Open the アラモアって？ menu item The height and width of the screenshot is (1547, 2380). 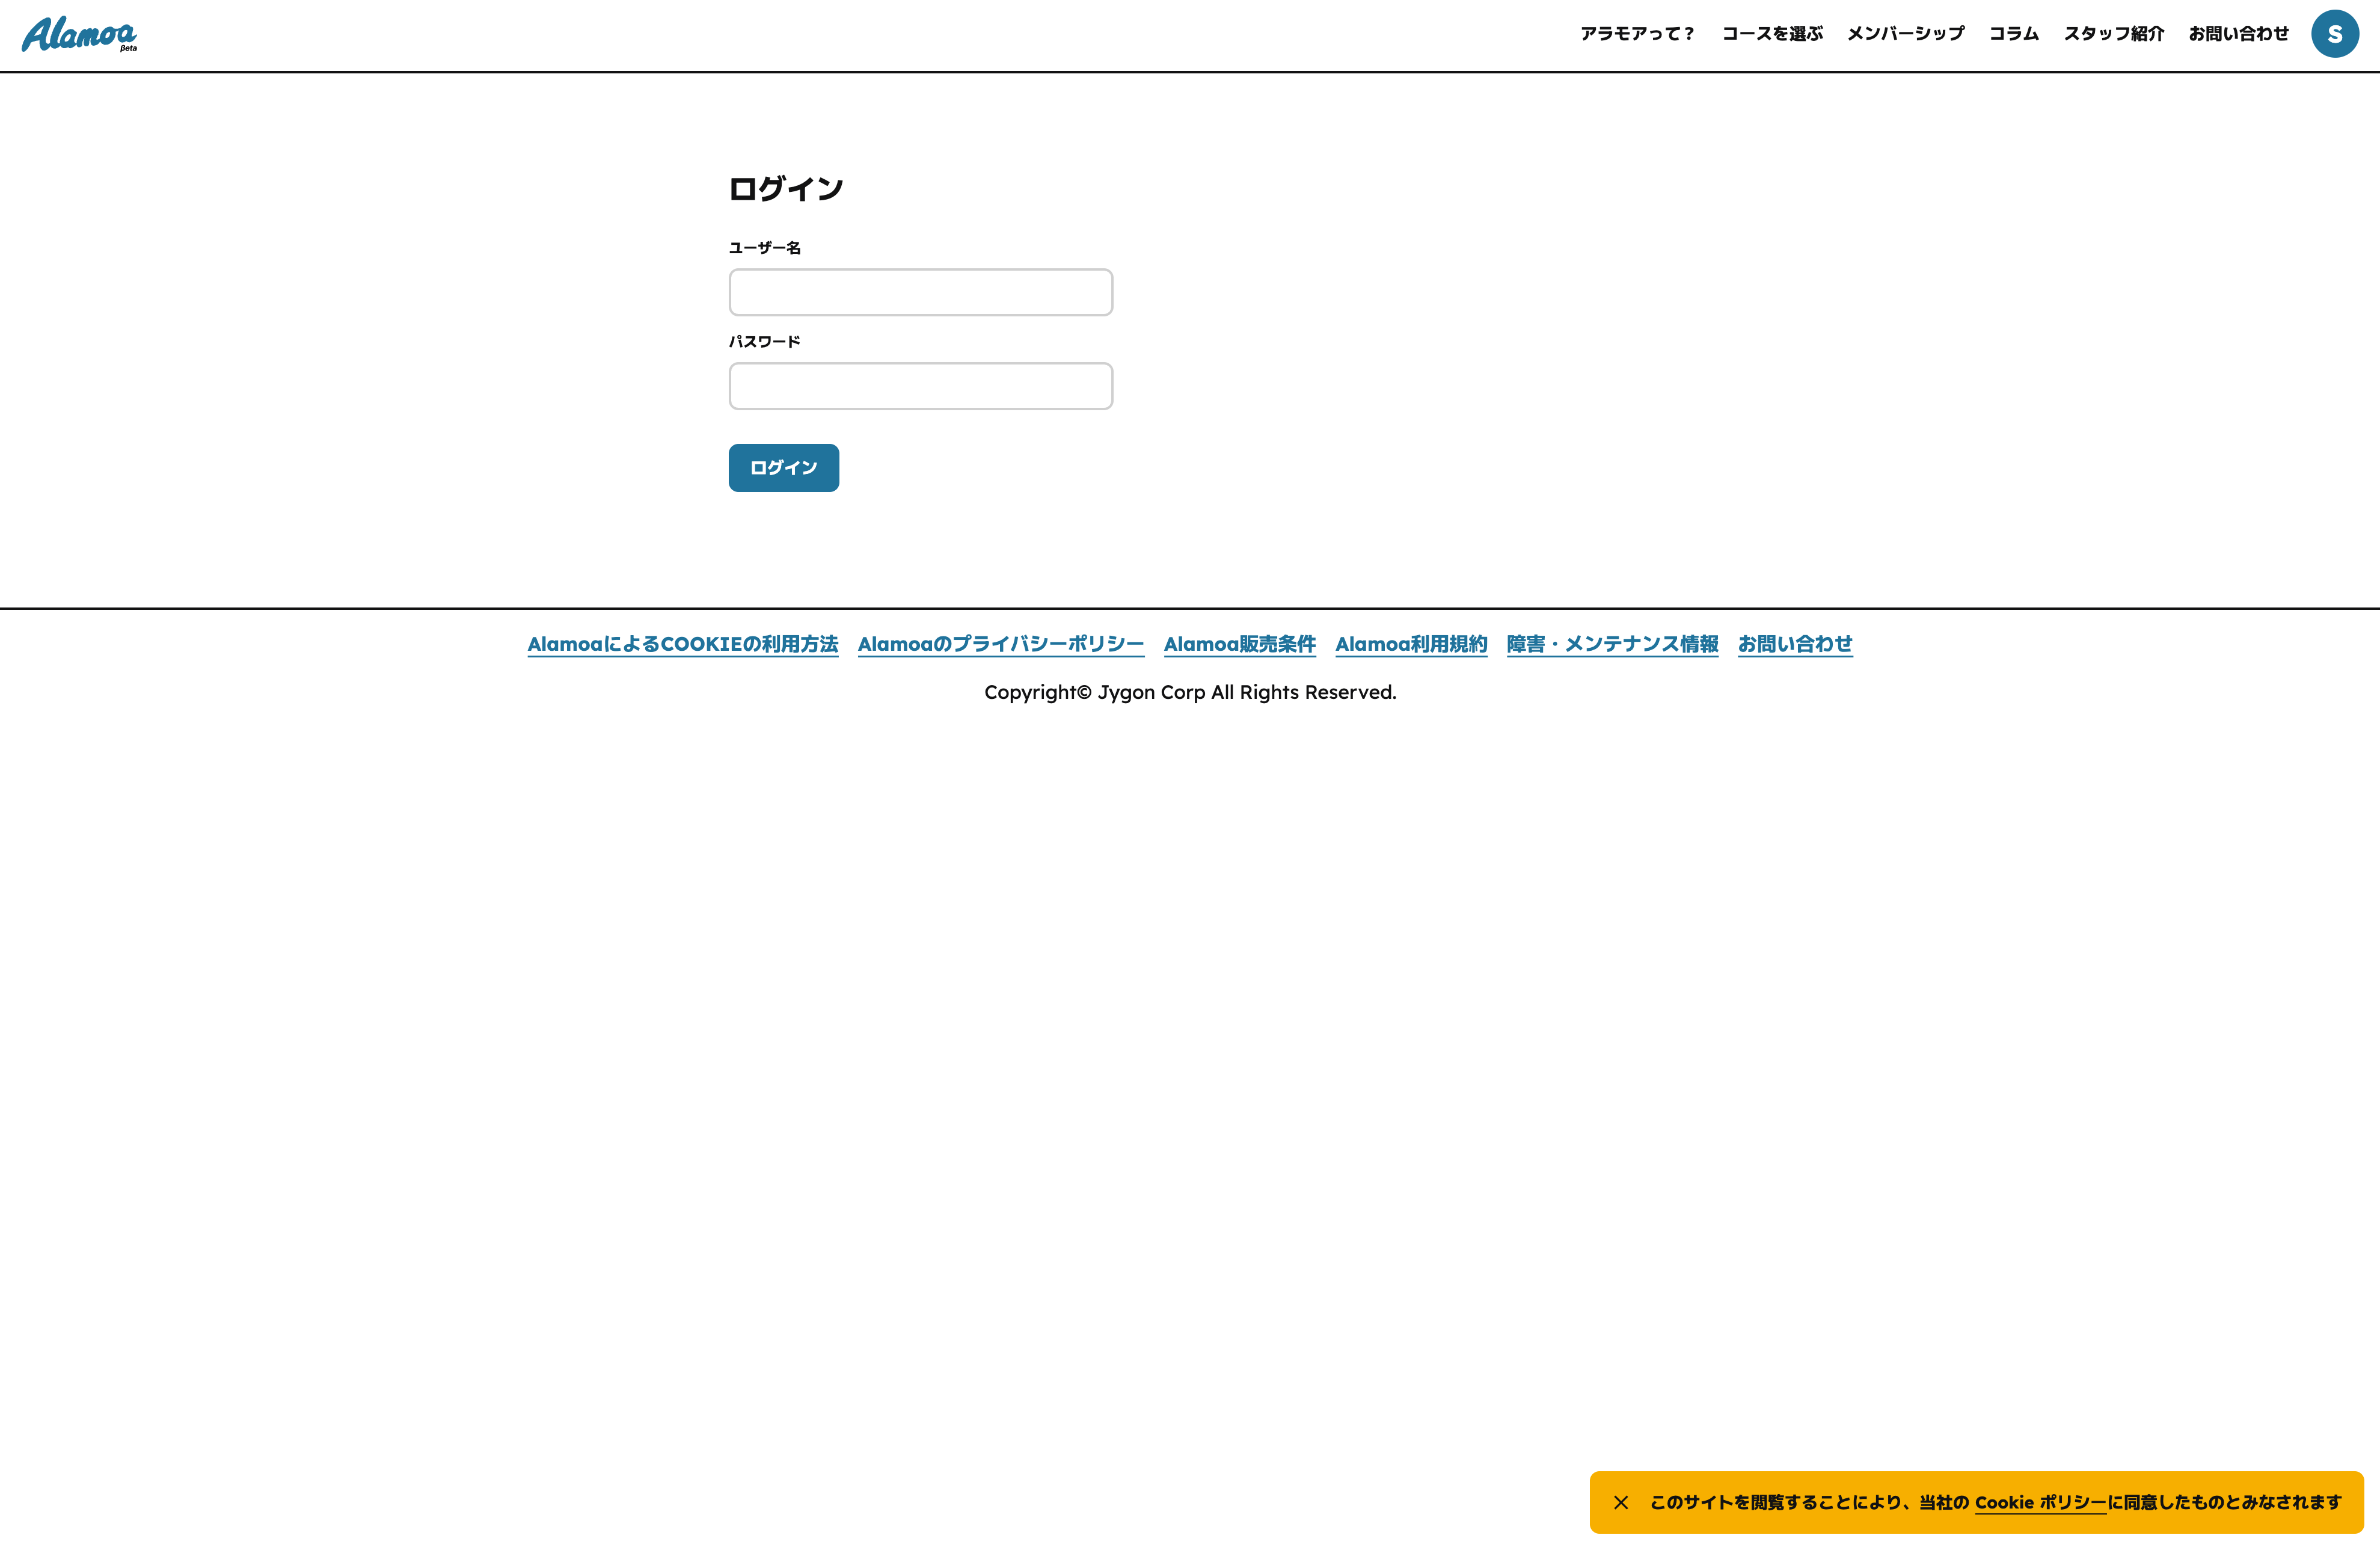click(x=1637, y=34)
